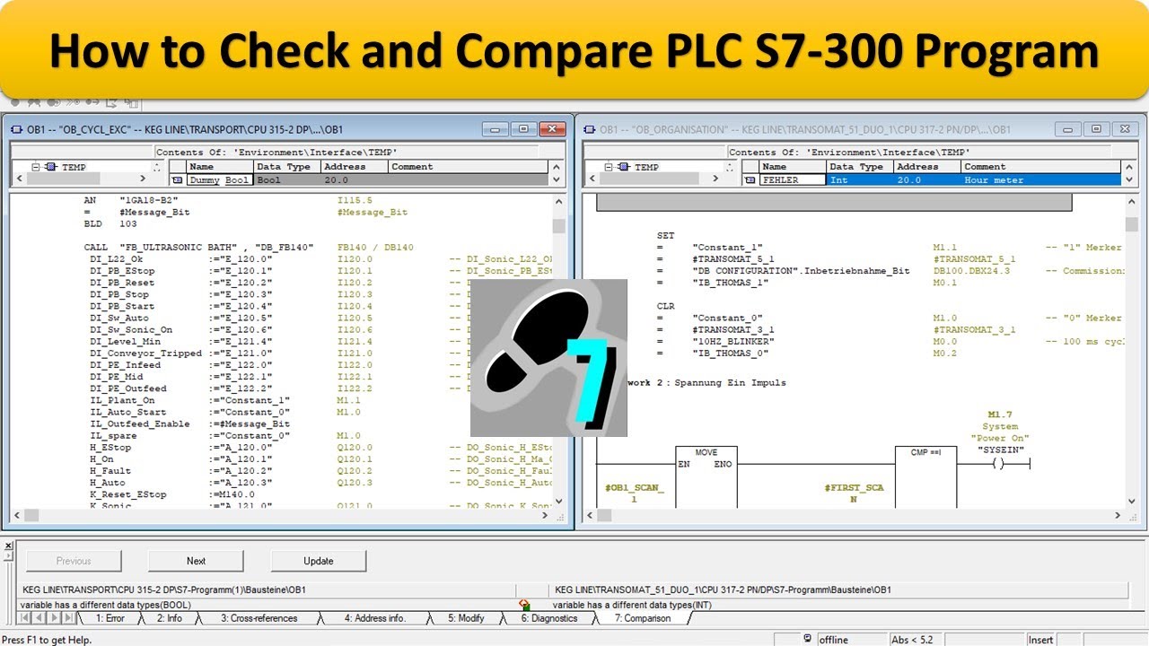Click the status bar connection icon beside offline
The image size is (1149, 646).
808,639
